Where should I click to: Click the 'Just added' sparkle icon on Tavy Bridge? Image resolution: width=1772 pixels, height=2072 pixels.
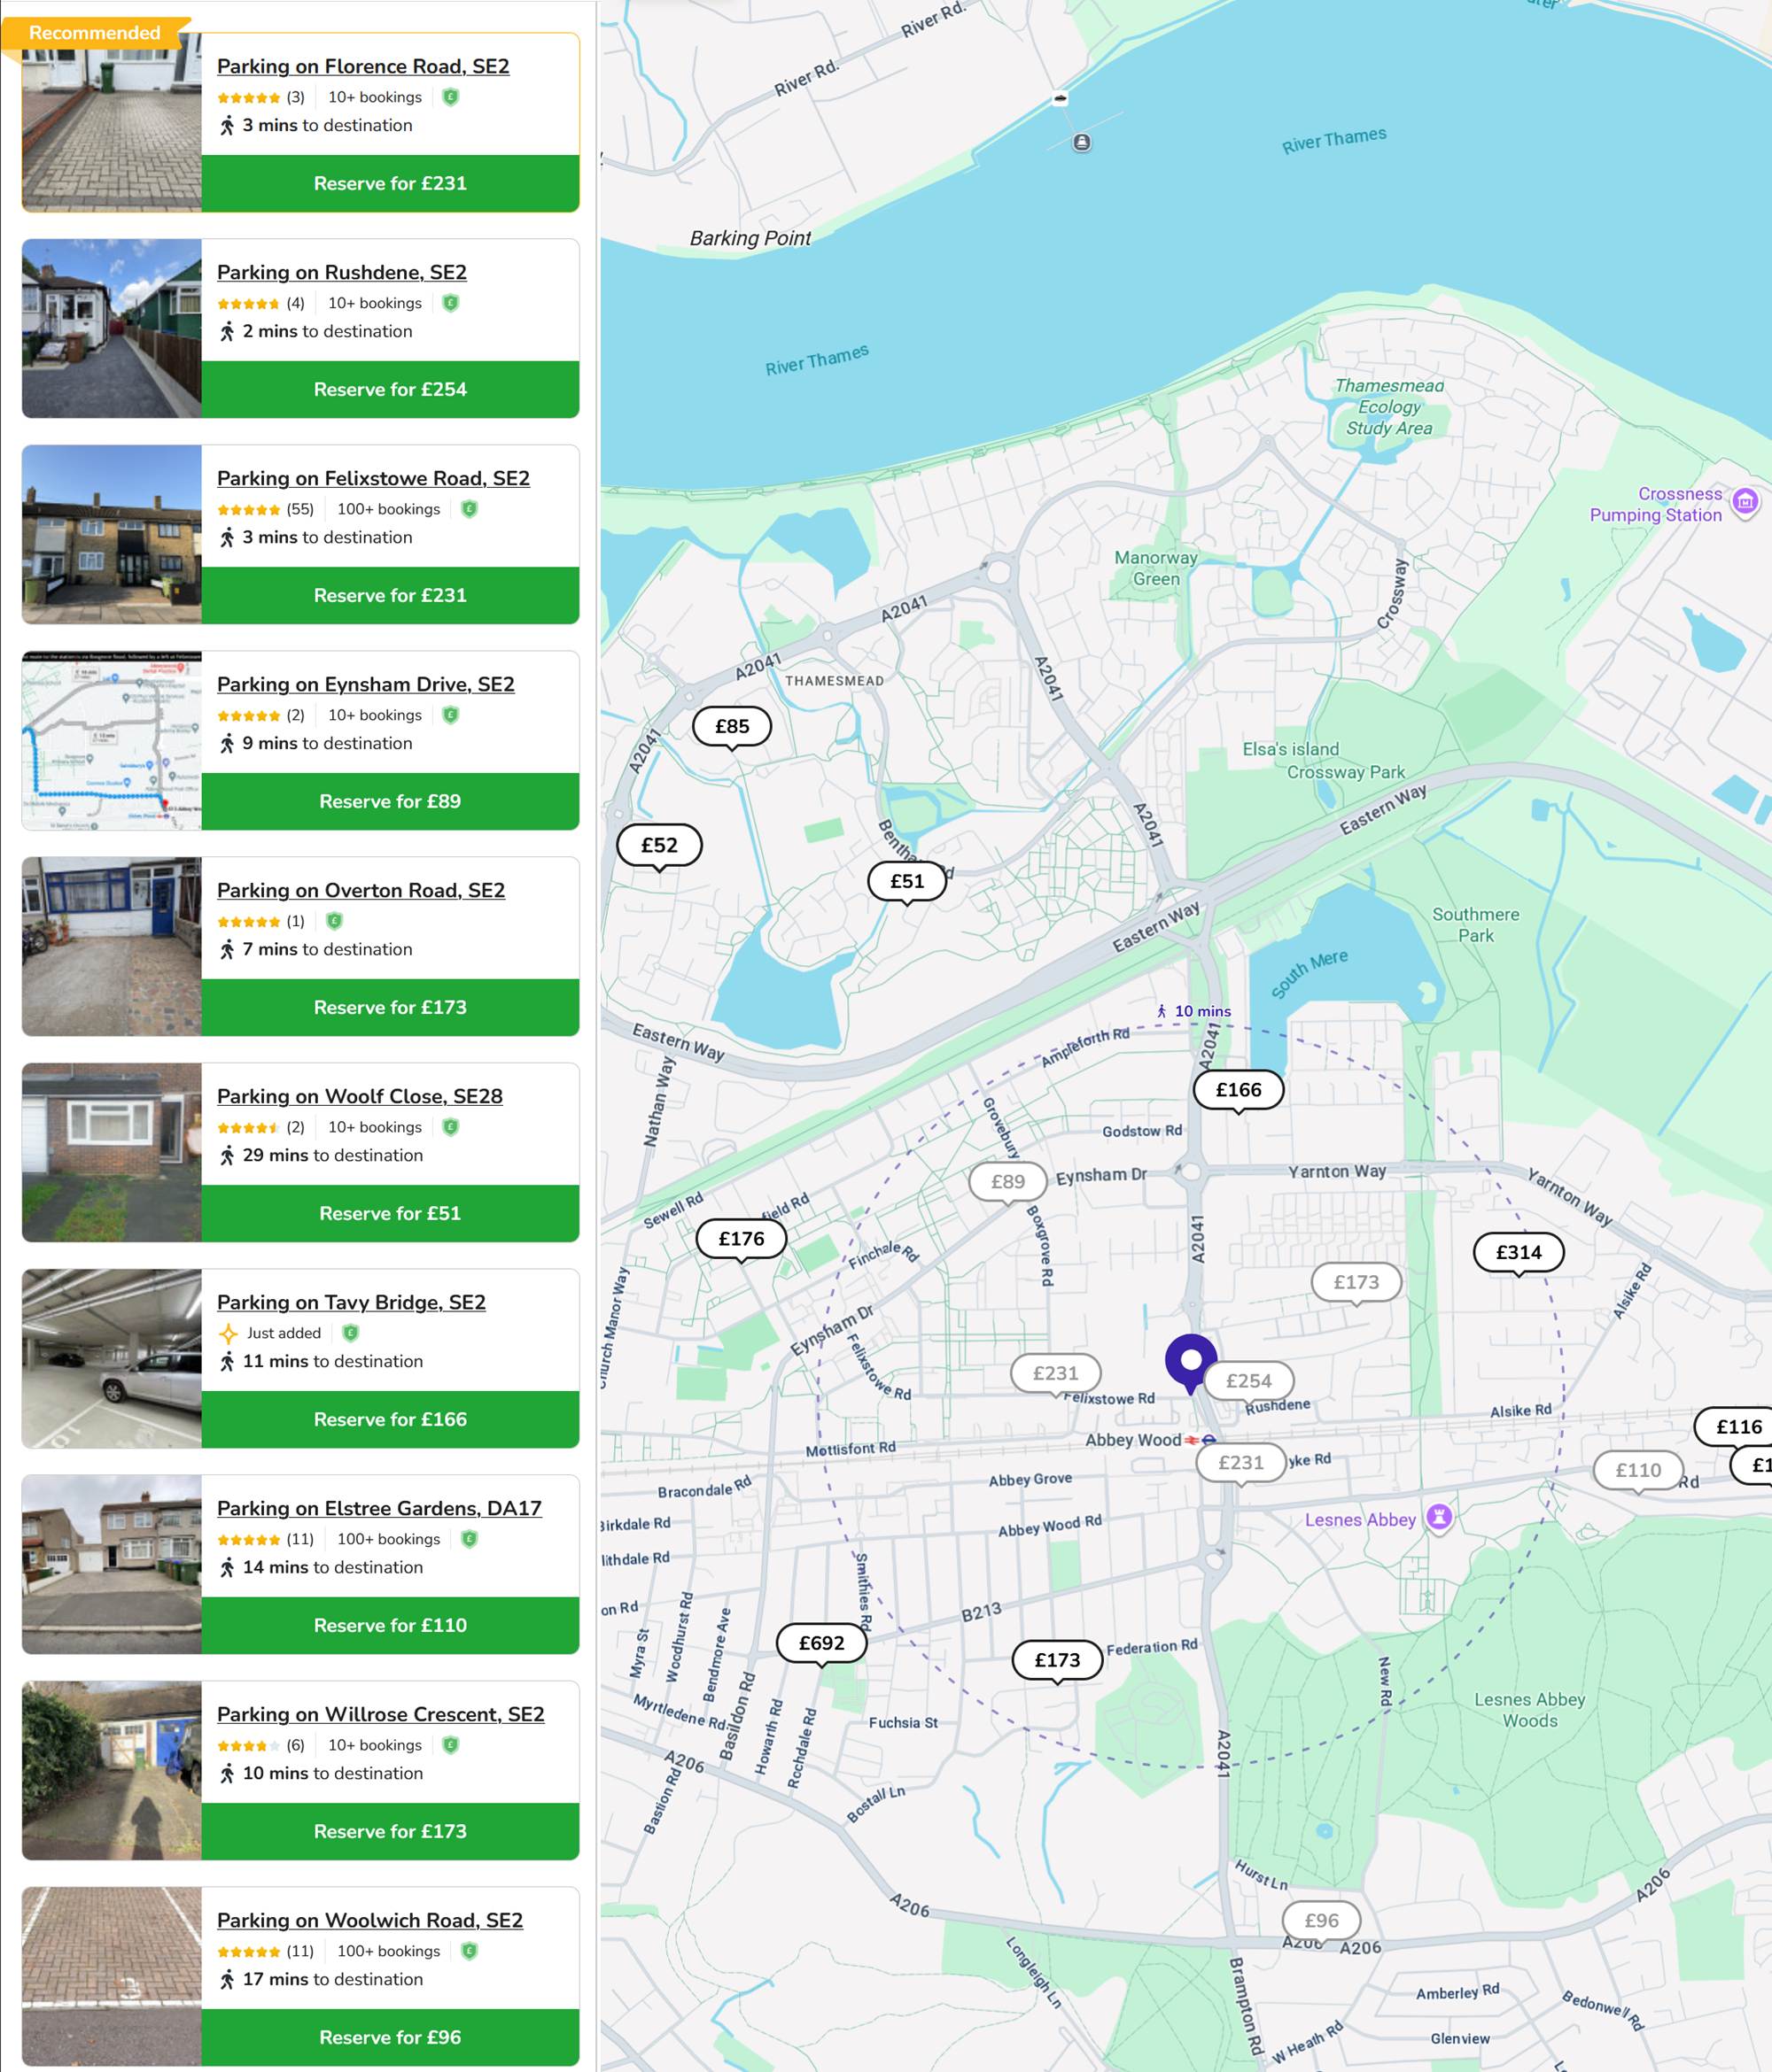(x=228, y=1333)
